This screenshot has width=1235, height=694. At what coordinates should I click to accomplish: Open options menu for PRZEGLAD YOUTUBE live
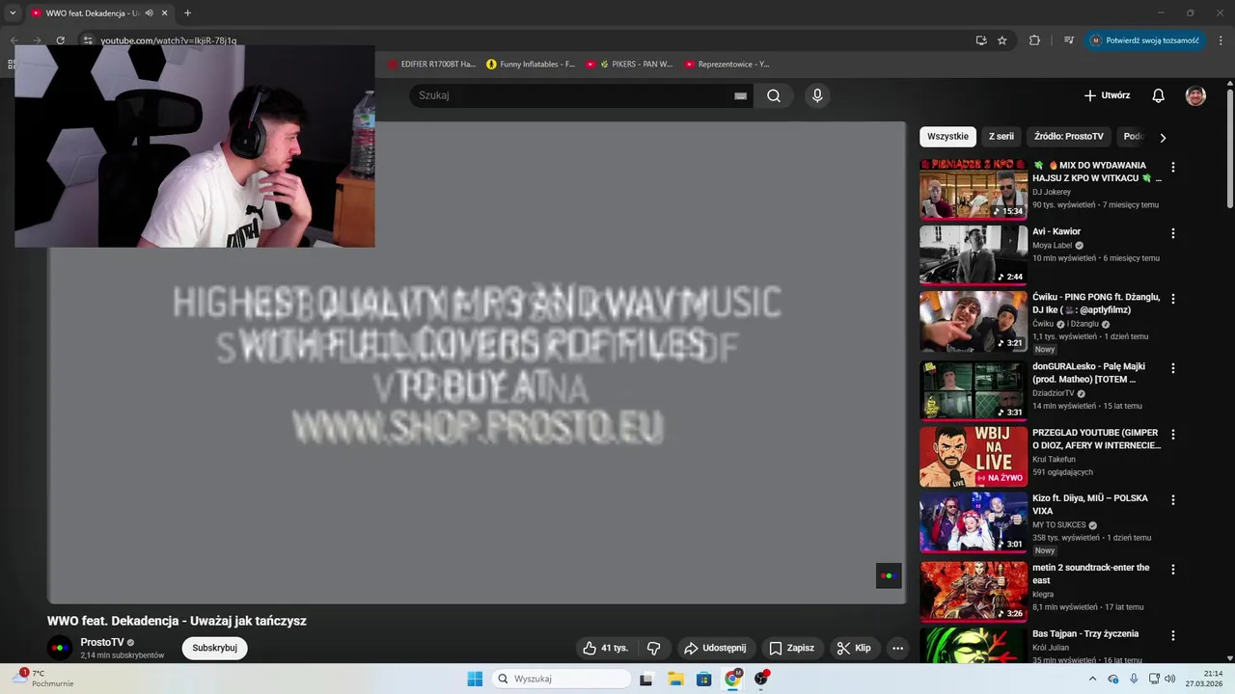[1173, 435]
